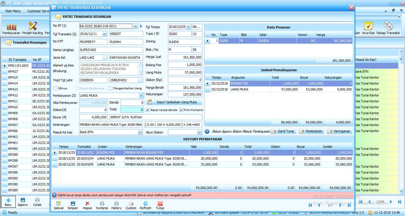The width and height of the screenshot is (405, 216).
Task: Save entry with the Simpan icon
Action: point(73,204)
